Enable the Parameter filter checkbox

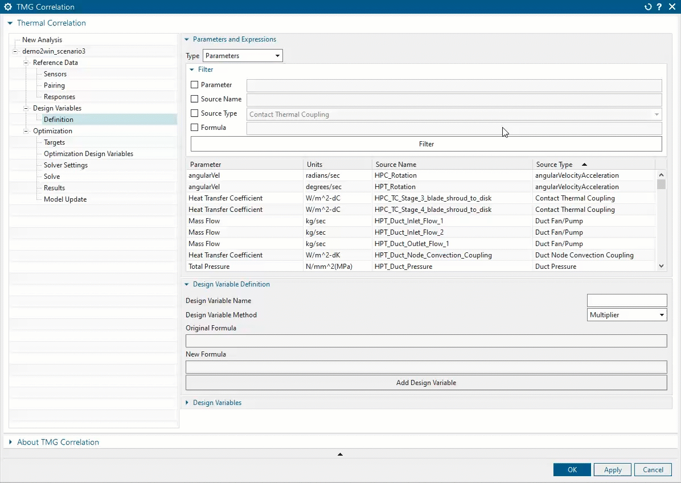[193, 84]
